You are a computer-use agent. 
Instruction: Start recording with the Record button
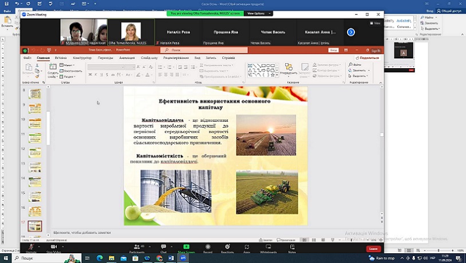[208, 248]
